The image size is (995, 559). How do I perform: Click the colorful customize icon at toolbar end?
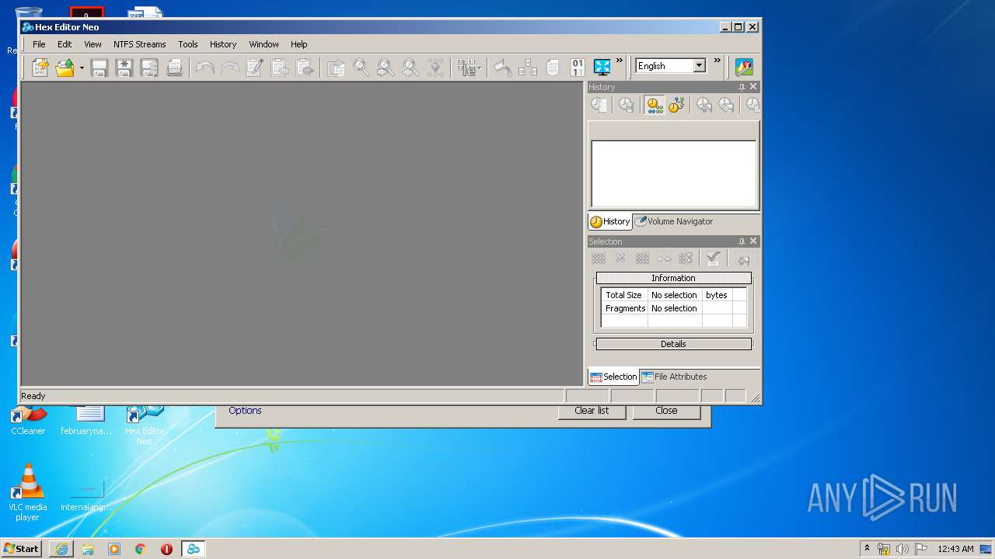coord(744,68)
